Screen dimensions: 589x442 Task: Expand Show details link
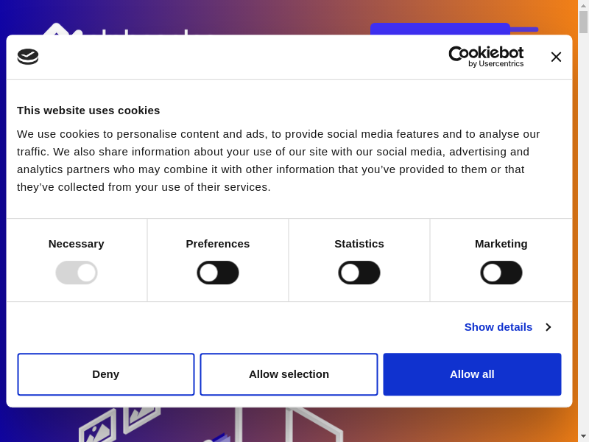pyautogui.click(x=498, y=326)
